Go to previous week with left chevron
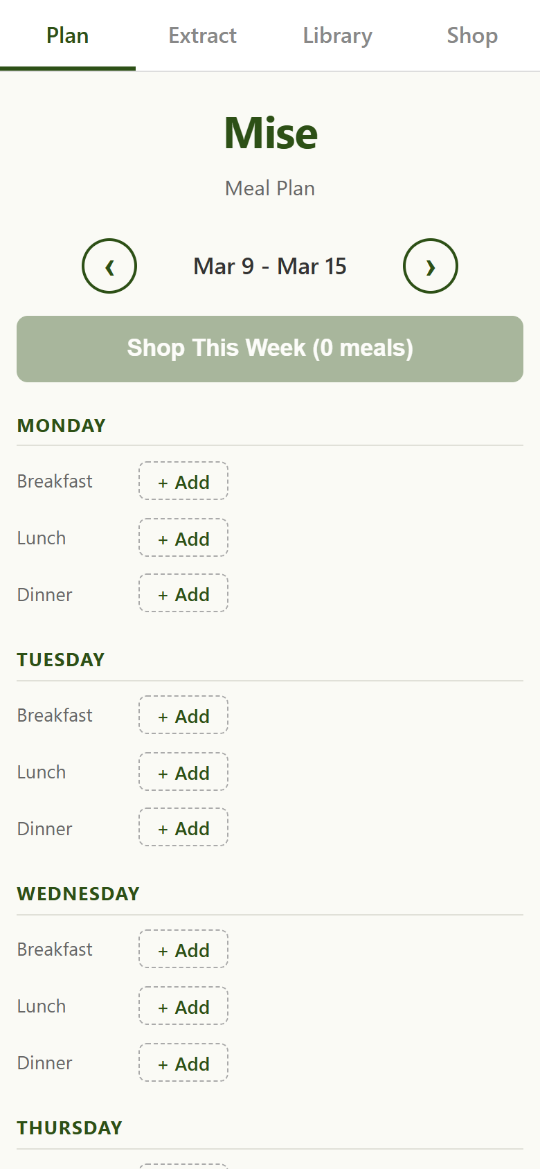540x1169 pixels. (x=109, y=266)
